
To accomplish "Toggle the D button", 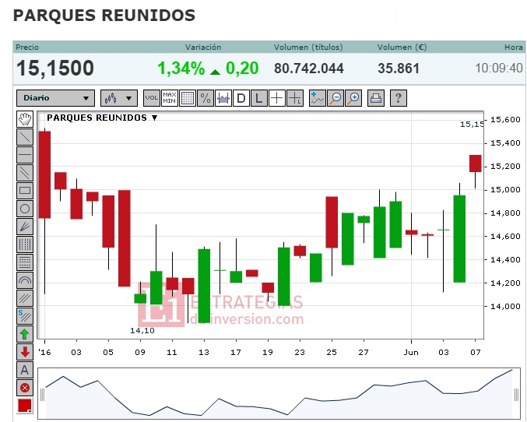I will pyautogui.click(x=241, y=98).
